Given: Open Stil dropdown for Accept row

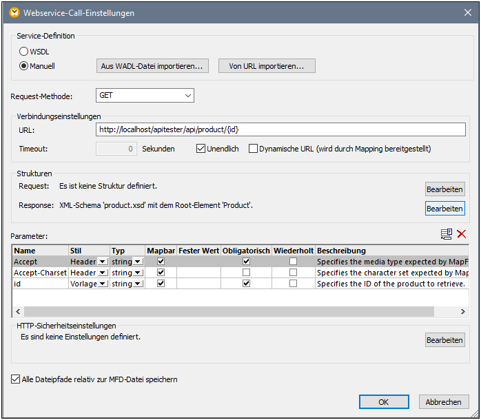Looking at the screenshot, I should (103, 262).
